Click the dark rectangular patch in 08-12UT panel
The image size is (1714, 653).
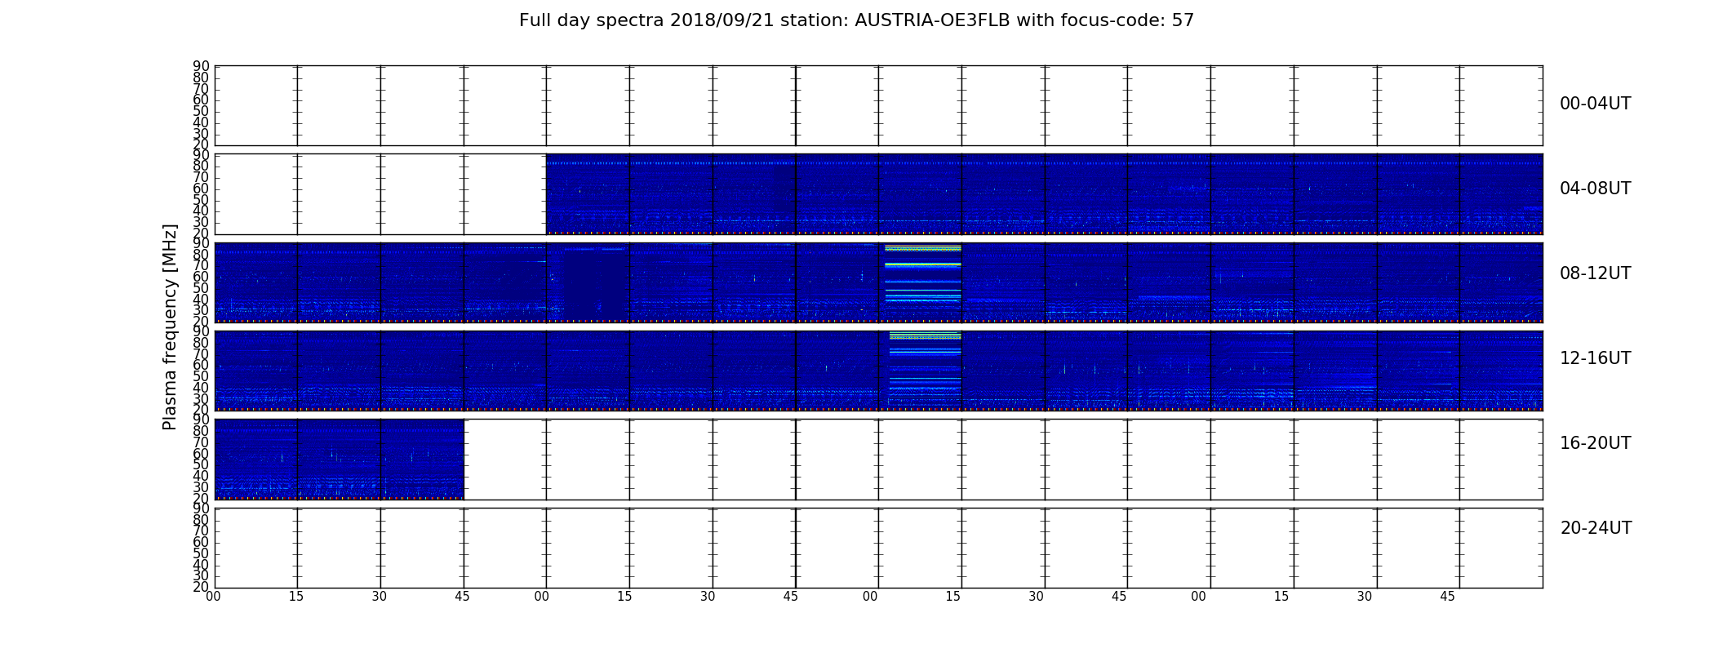(x=597, y=284)
